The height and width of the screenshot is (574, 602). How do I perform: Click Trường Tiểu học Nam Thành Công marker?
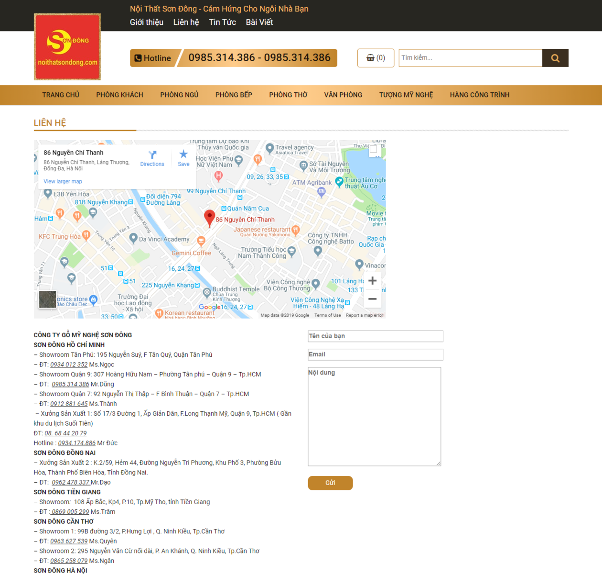tap(292, 251)
